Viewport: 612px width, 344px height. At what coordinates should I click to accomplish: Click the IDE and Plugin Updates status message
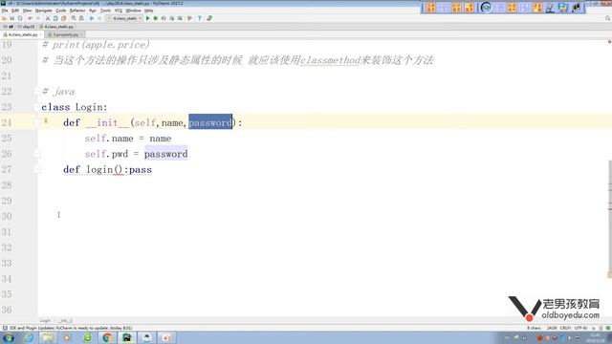pos(71,328)
